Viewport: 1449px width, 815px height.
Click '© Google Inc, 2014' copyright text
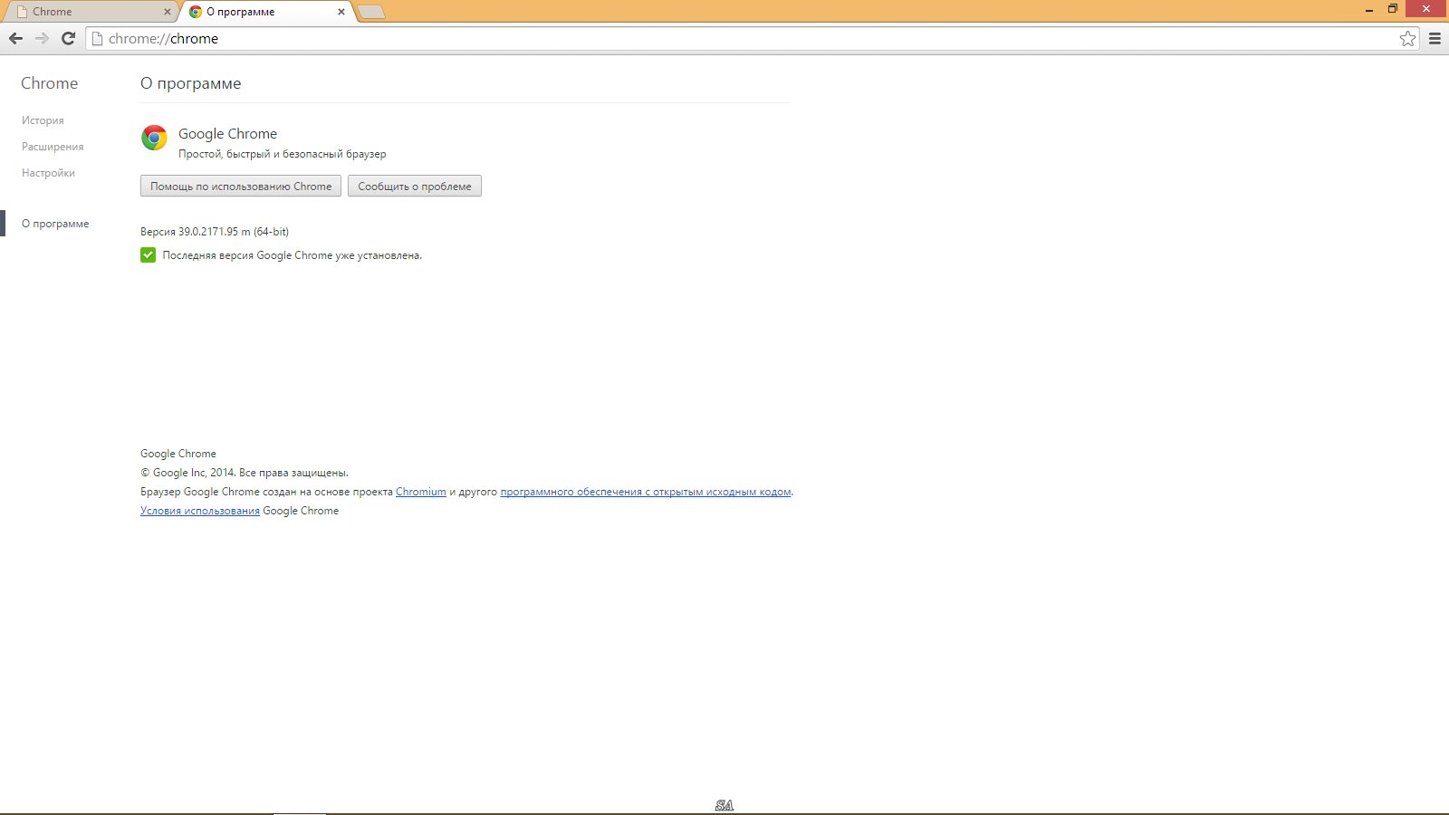(x=187, y=473)
